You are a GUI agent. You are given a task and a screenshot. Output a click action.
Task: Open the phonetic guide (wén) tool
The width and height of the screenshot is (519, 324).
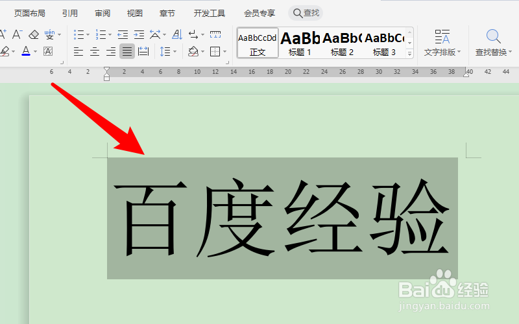tap(49, 34)
